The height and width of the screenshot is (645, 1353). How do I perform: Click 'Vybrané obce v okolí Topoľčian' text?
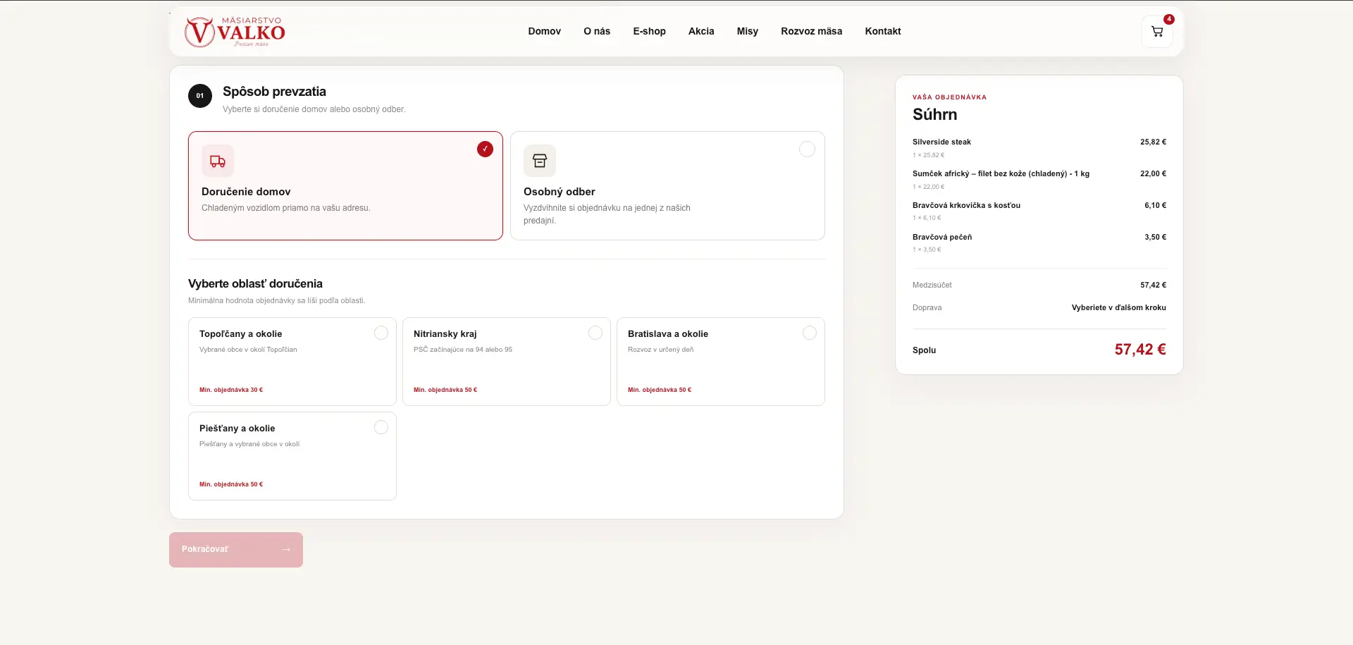[248, 350]
